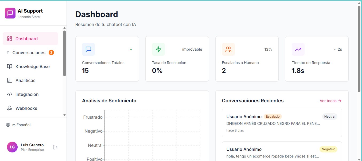Screen dimensions: 362x161
Task: Click the sidebar scrollbar thumb
Action: [x=64, y=53]
